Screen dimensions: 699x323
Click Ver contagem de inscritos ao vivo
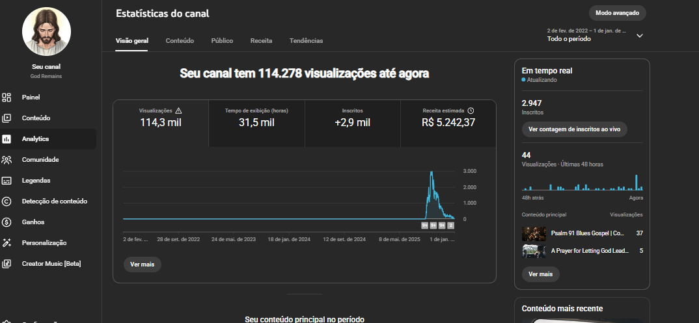click(575, 129)
